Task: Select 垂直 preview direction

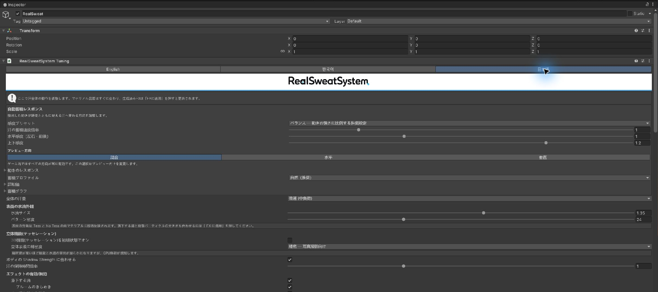Action: pyautogui.click(x=543, y=157)
